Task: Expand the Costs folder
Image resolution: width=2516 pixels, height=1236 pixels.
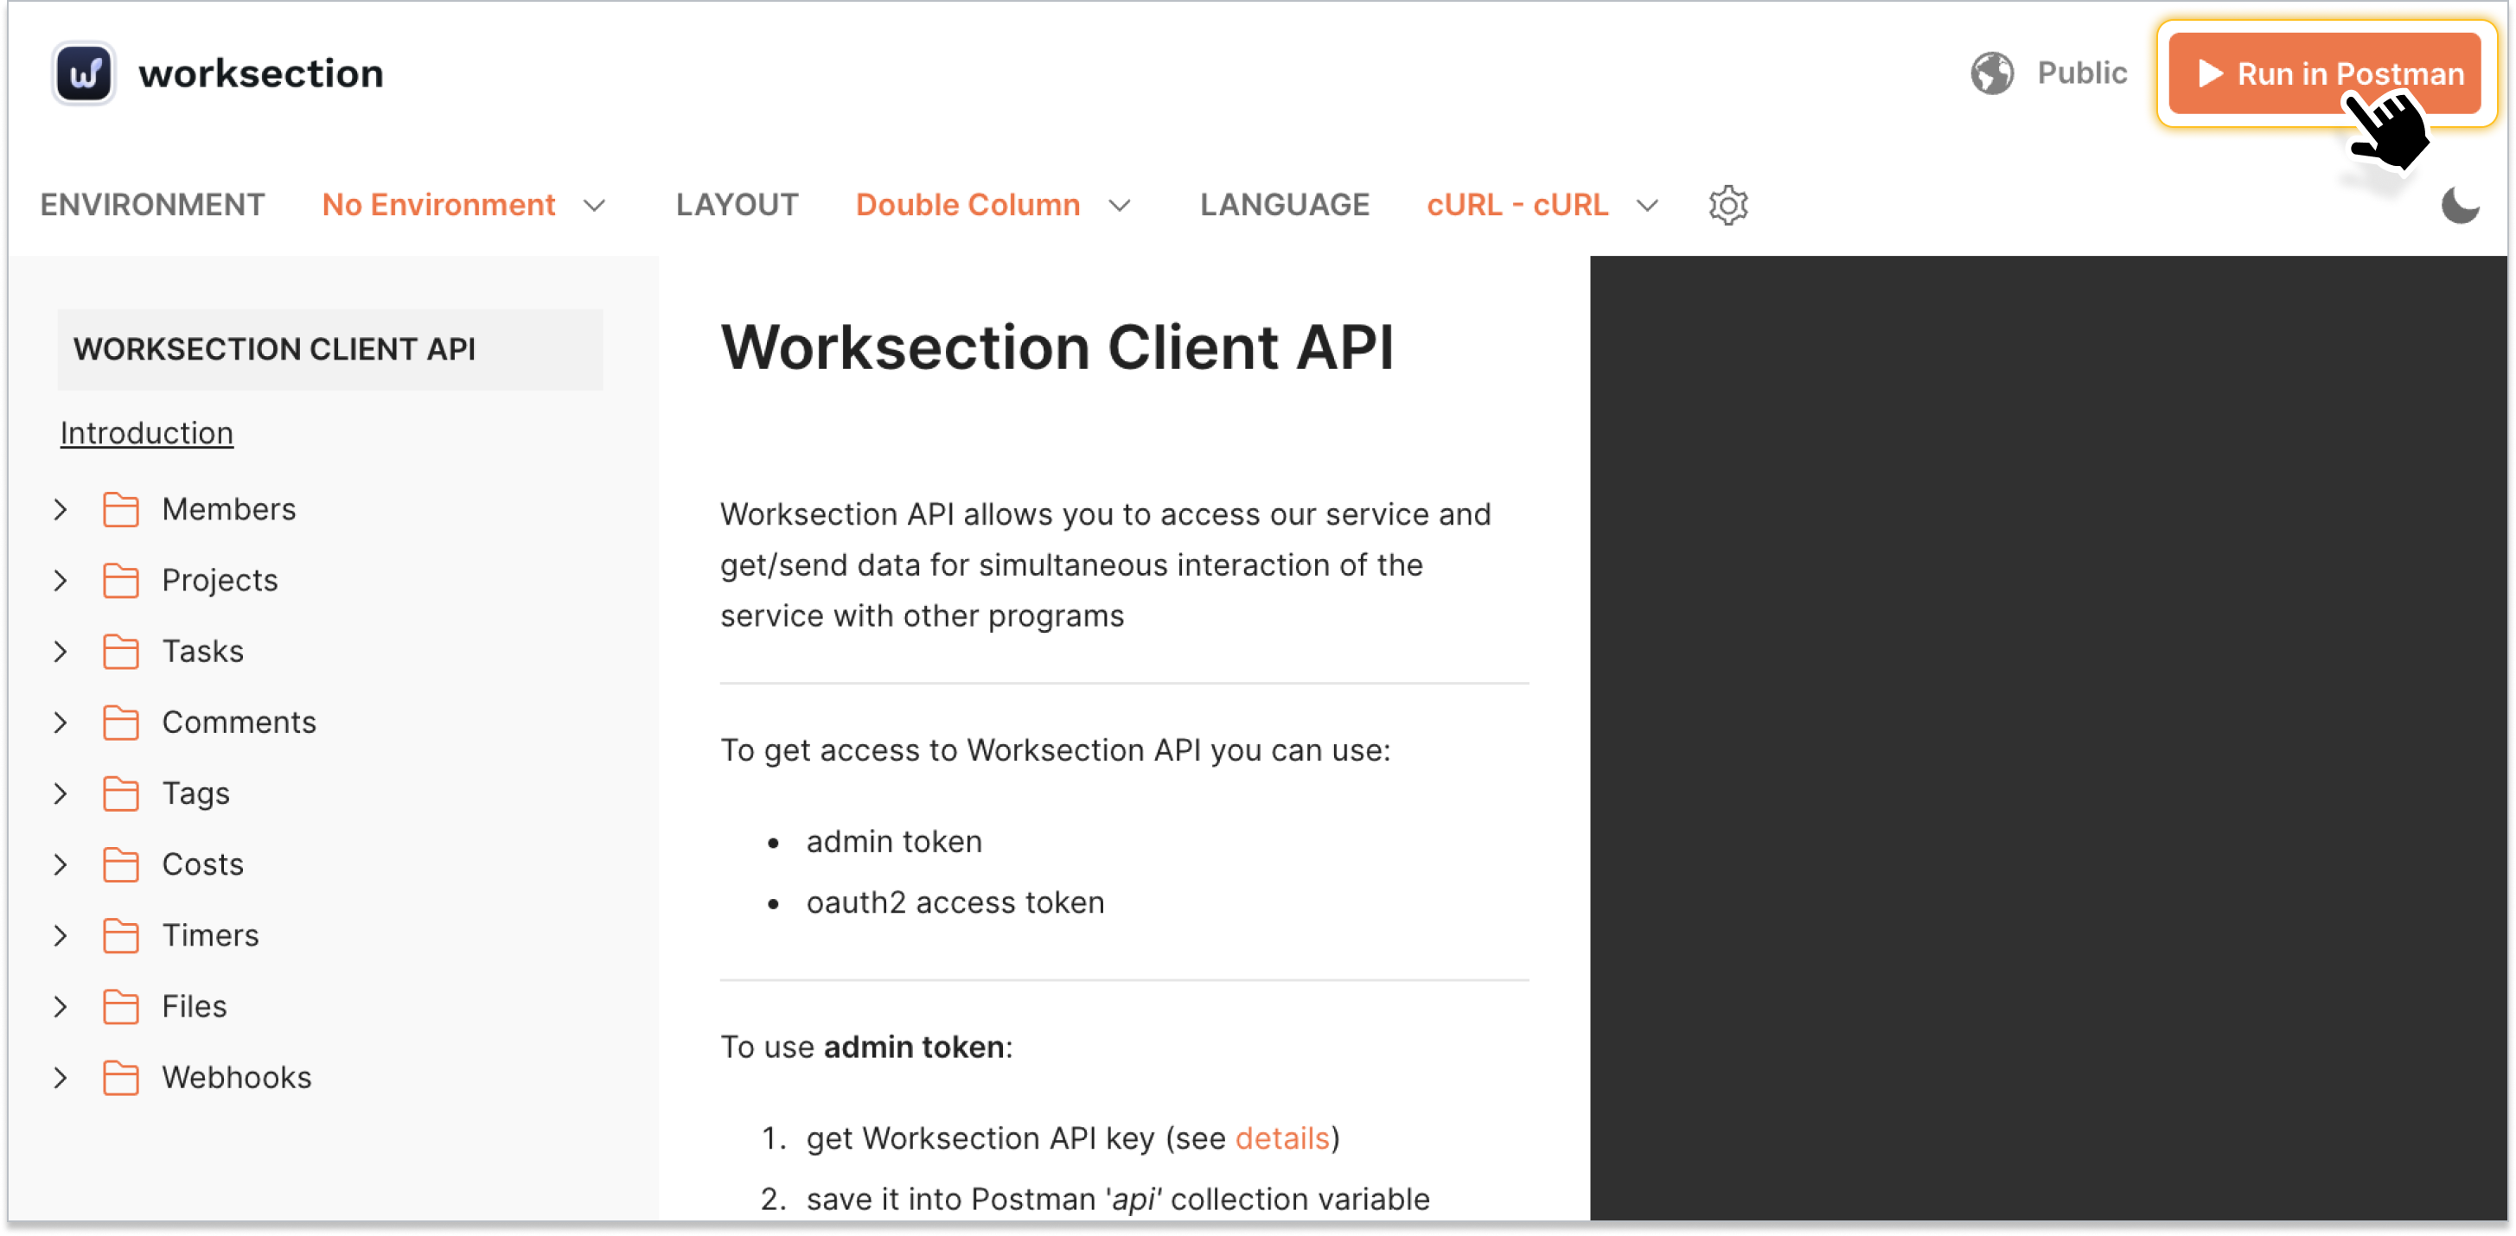Action: (61, 864)
